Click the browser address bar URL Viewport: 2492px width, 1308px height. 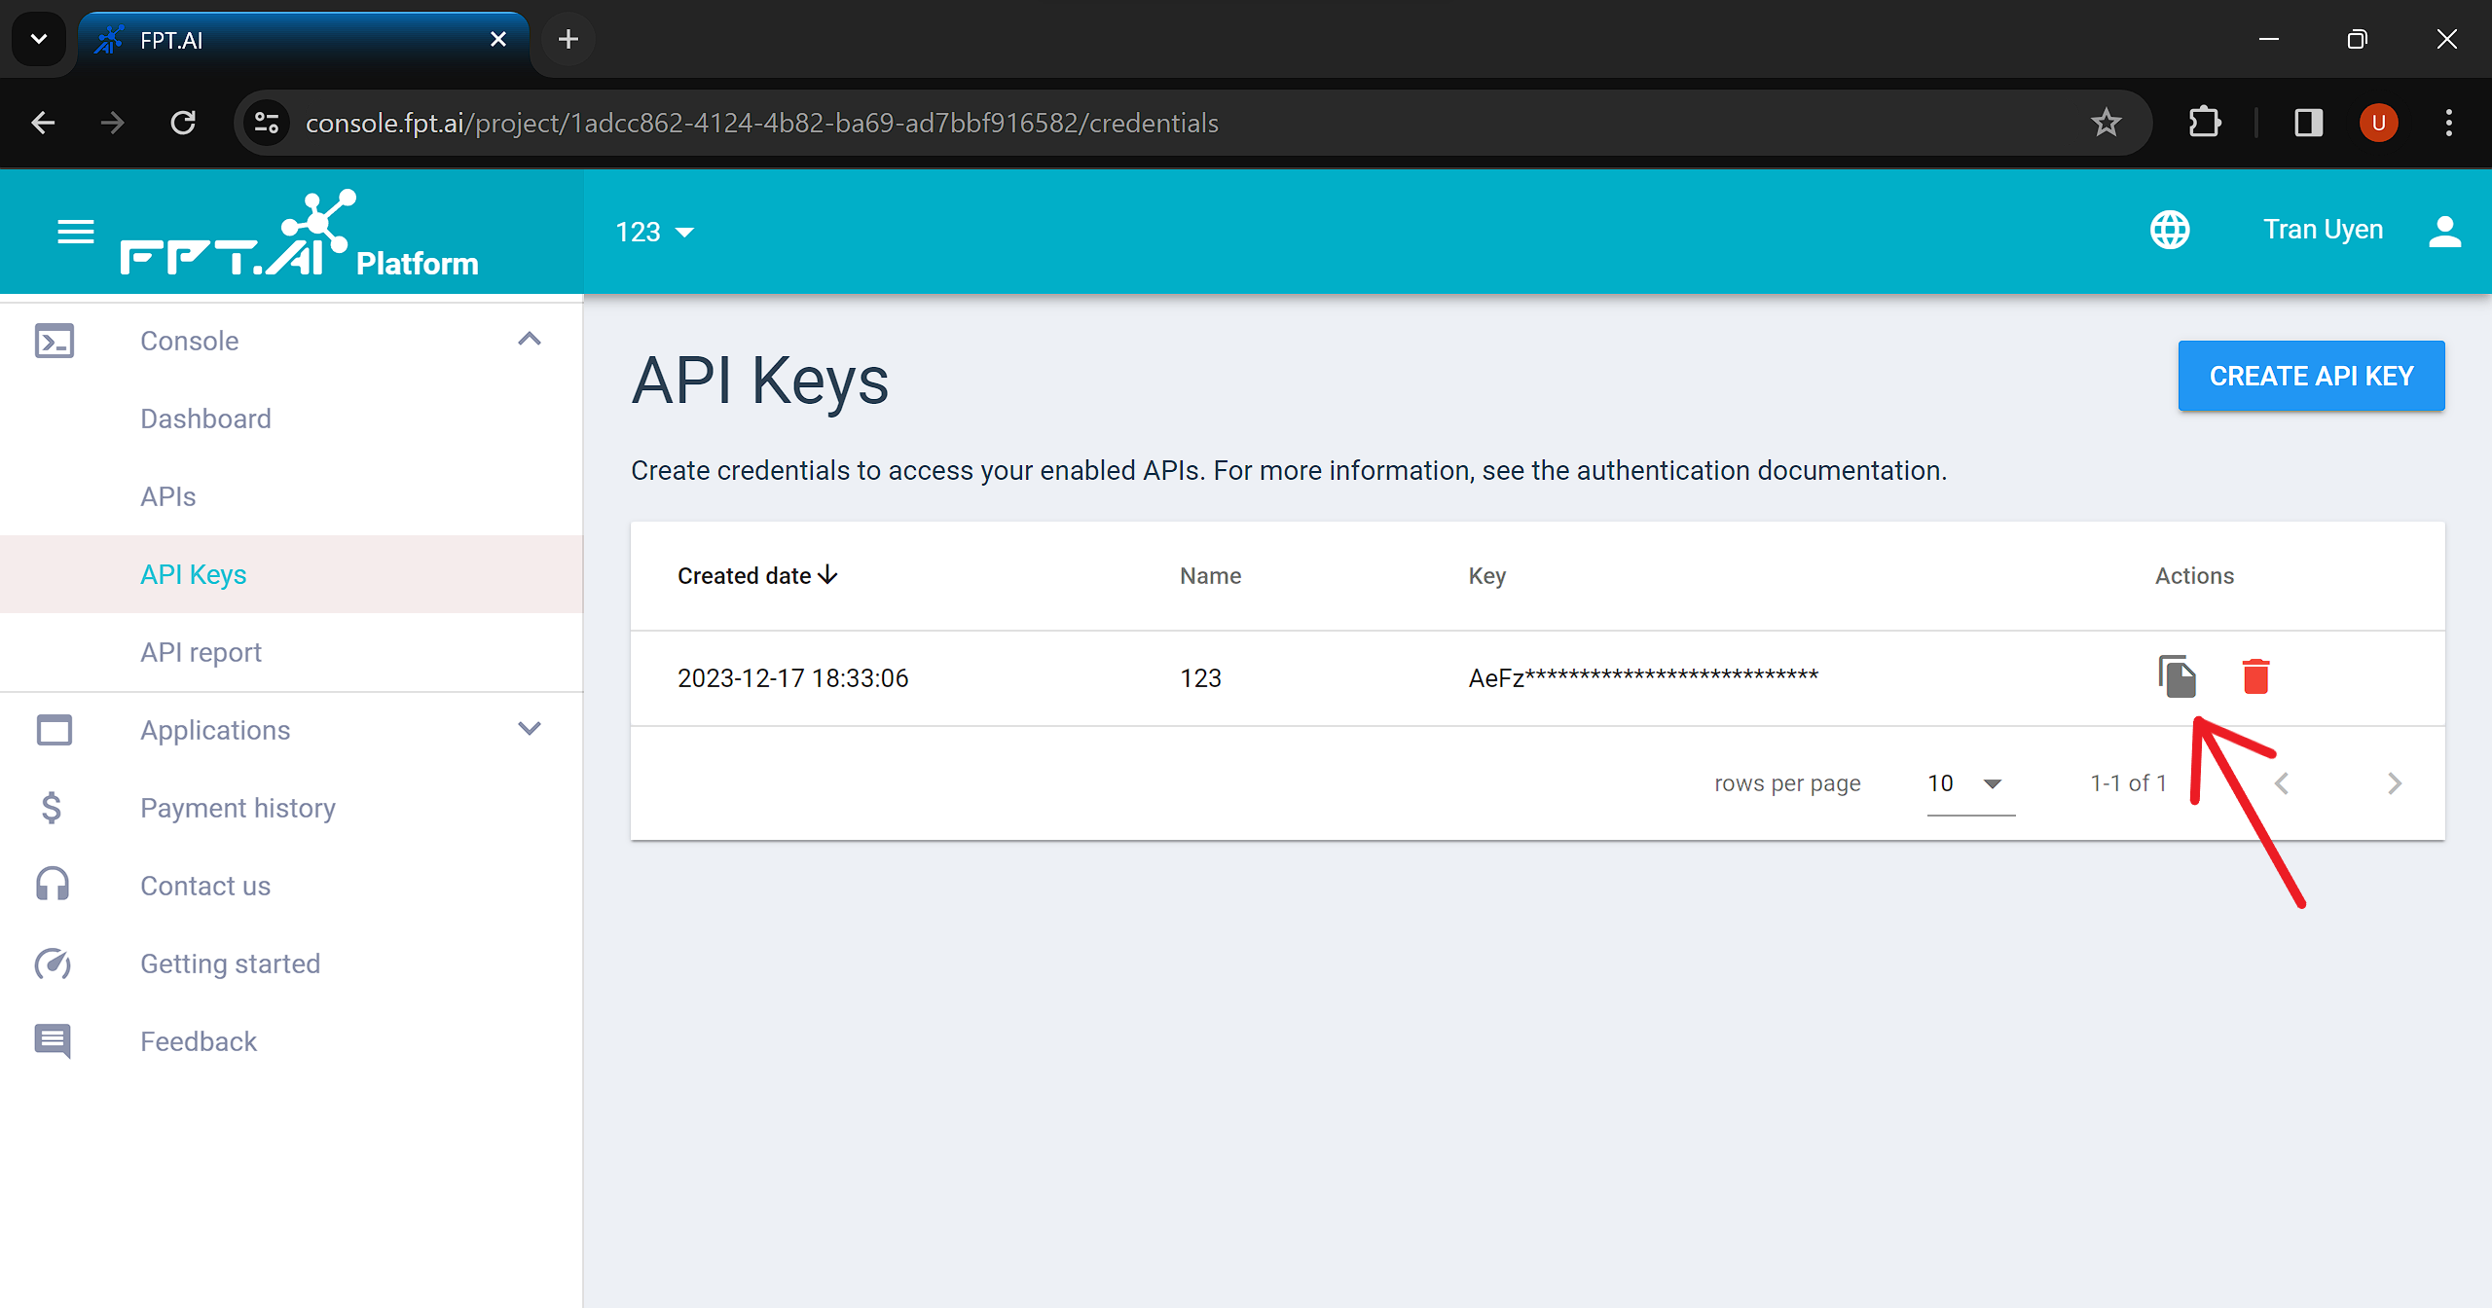click(x=761, y=123)
